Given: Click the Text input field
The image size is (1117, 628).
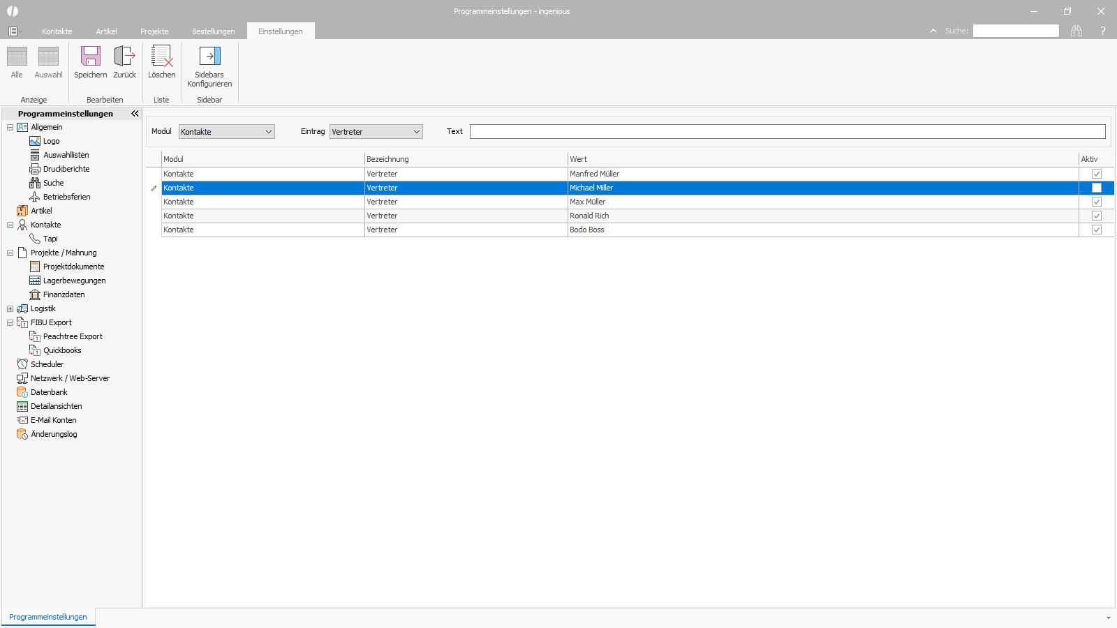Looking at the screenshot, I should tap(787, 132).
